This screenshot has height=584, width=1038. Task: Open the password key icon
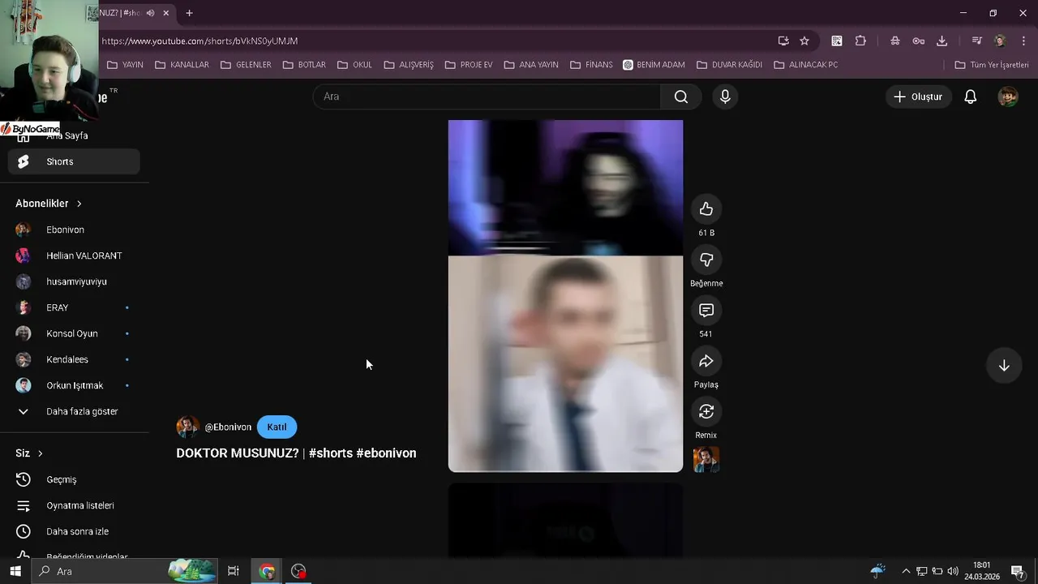(918, 41)
